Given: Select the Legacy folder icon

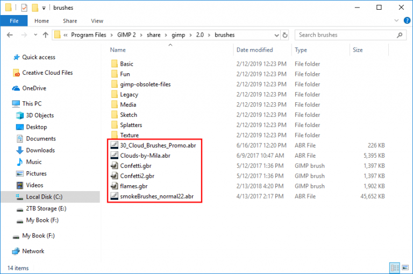Looking at the screenshot, I should [x=115, y=94].
